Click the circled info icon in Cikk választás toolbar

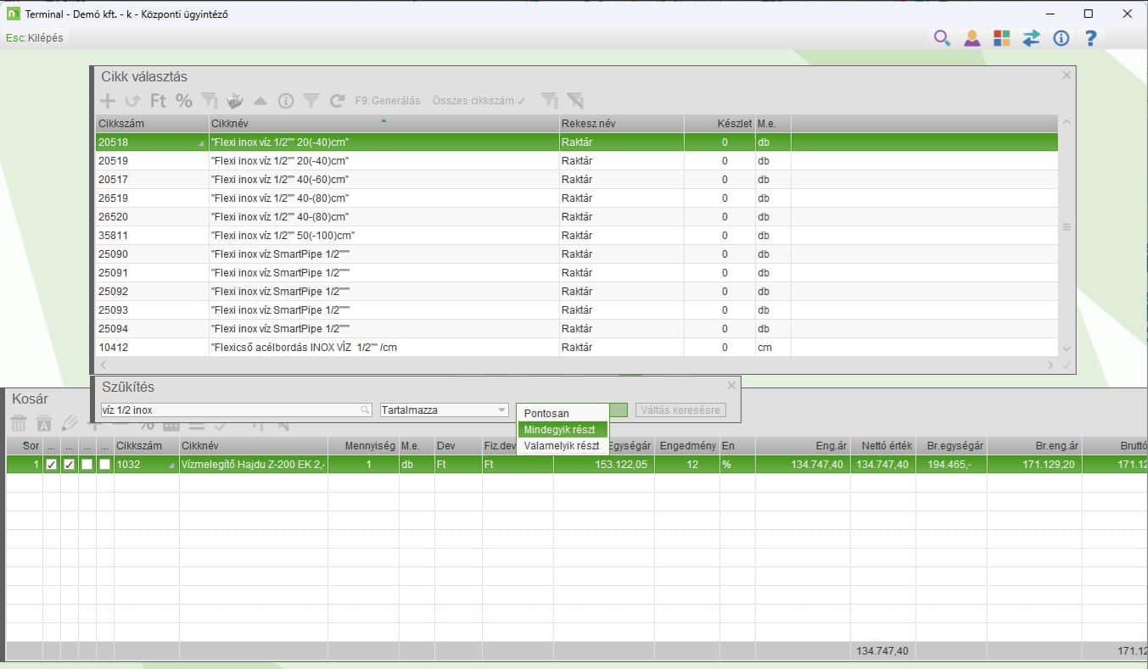(286, 101)
